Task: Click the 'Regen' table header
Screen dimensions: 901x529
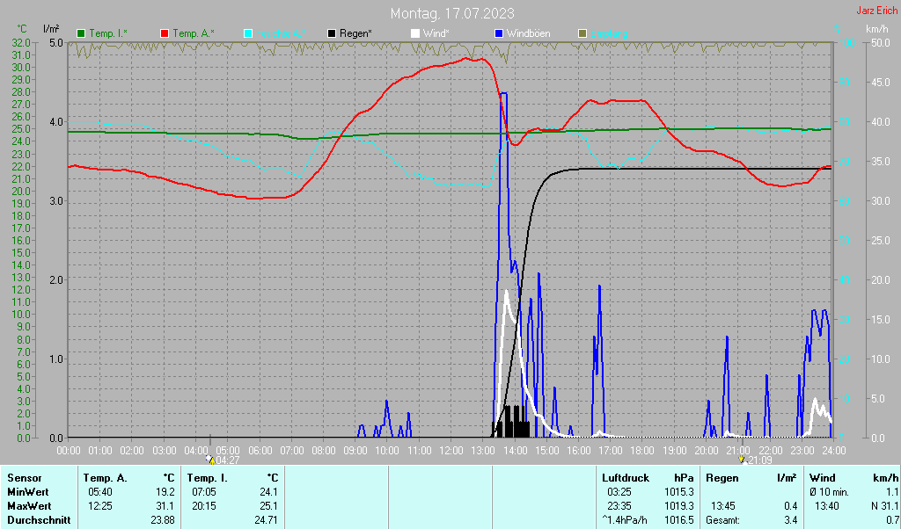Action: [722, 478]
